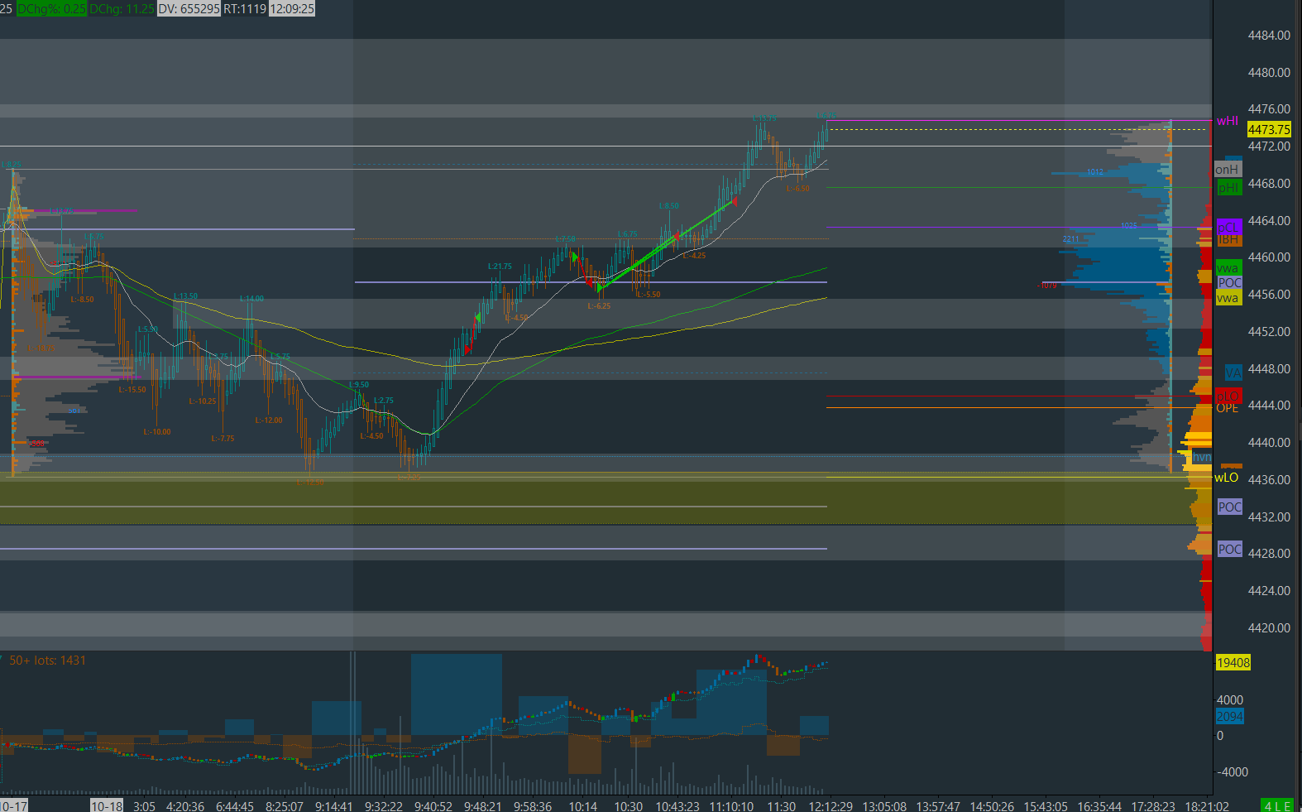Select the 4420.00 price axis label
Screen dimensions: 1302x812
1269,627
